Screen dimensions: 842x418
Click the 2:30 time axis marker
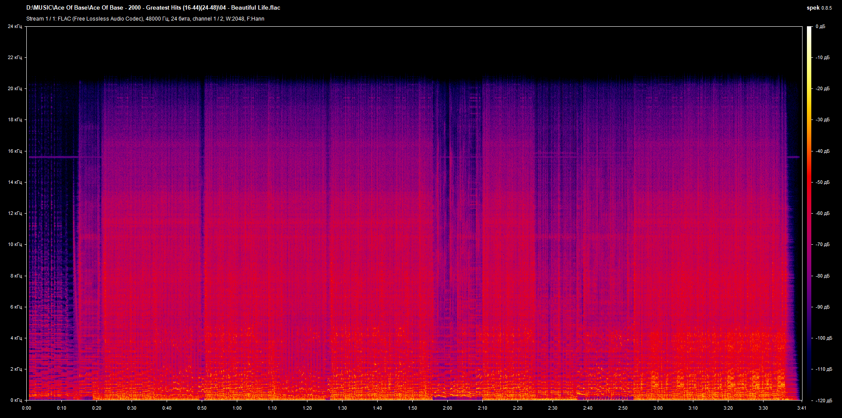coord(553,408)
